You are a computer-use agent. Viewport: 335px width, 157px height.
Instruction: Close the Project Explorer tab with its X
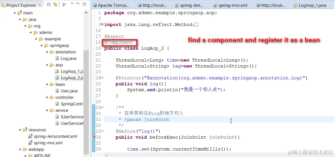[40, 5]
